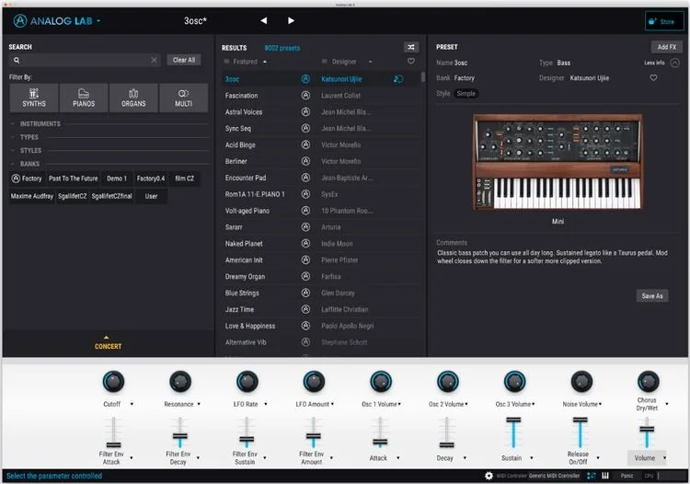This screenshot has width=690, height=484.
Task: Toggle the Factory0.4 bank filter
Action: tap(151, 179)
